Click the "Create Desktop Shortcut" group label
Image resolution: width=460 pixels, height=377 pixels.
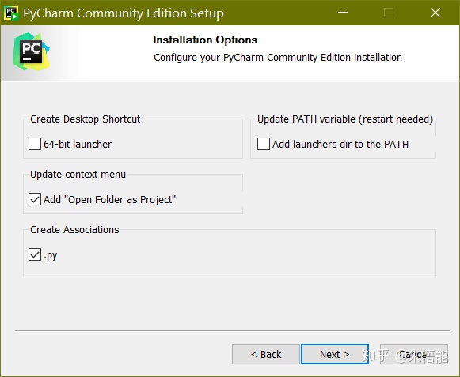point(85,119)
